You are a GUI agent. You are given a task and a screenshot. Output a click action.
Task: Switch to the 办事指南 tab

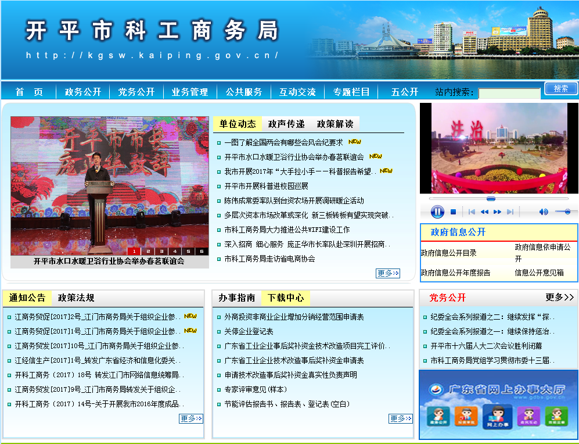237,298
